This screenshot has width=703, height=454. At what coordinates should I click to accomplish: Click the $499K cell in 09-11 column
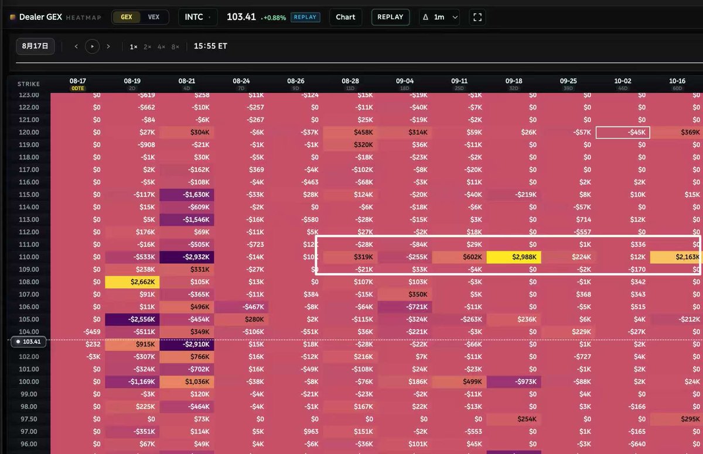tap(459, 381)
